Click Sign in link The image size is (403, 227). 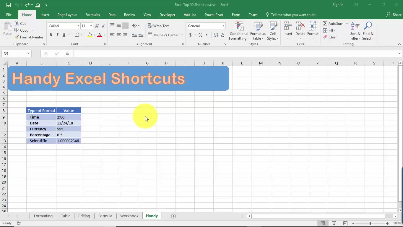coord(338,5)
